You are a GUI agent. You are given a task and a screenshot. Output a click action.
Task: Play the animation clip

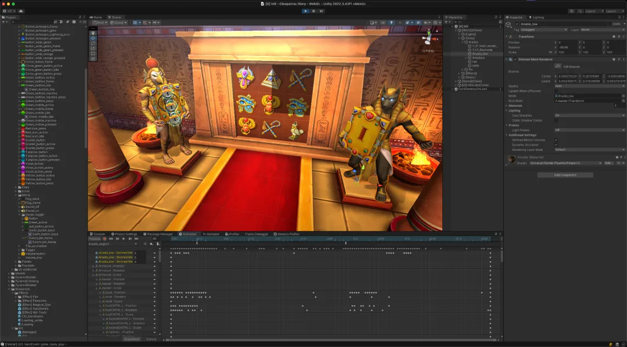[124, 238]
